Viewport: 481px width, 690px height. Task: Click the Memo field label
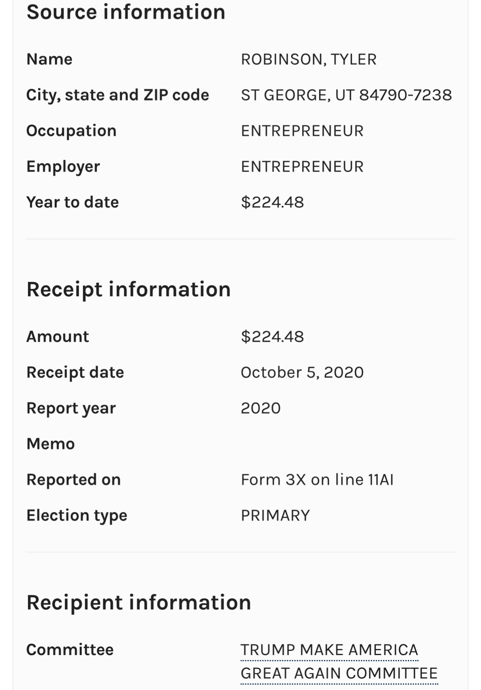(51, 444)
